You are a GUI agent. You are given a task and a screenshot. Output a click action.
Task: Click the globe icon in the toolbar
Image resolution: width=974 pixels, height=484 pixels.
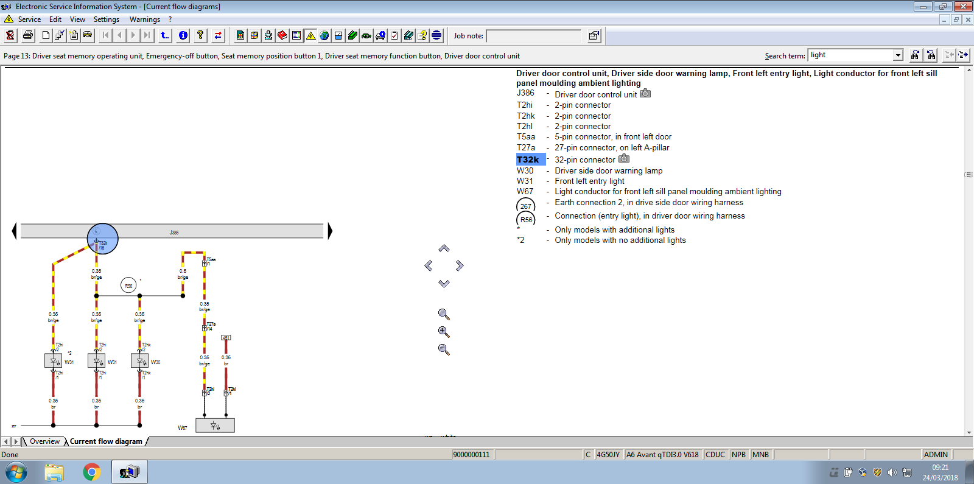pos(324,35)
